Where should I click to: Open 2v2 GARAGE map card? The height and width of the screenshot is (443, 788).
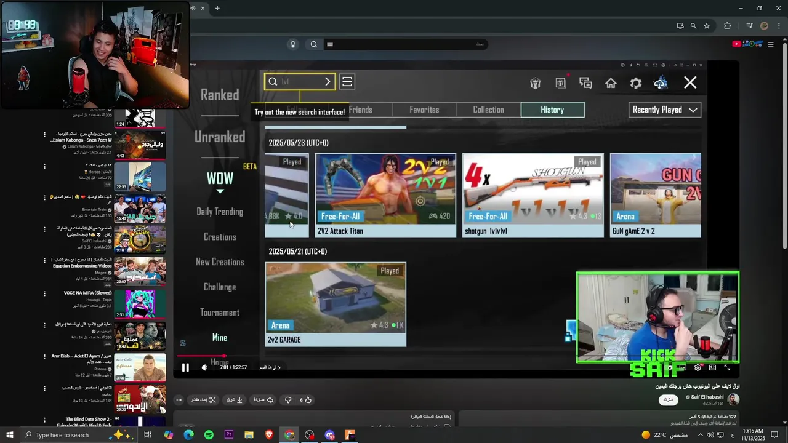(x=336, y=304)
